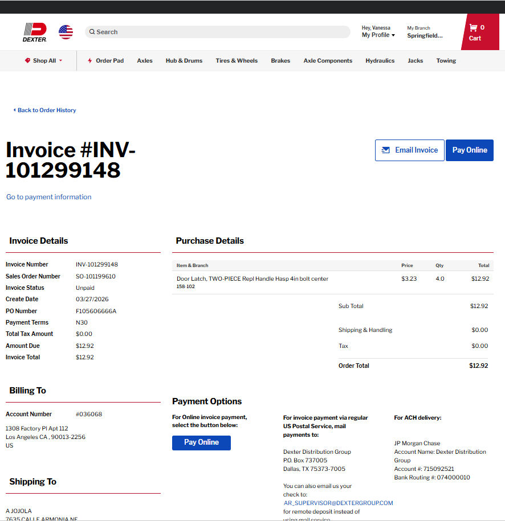Click the Unpaid invoice status value
The width and height of the screenshot is (505, 521).
(x=85, y=288)
